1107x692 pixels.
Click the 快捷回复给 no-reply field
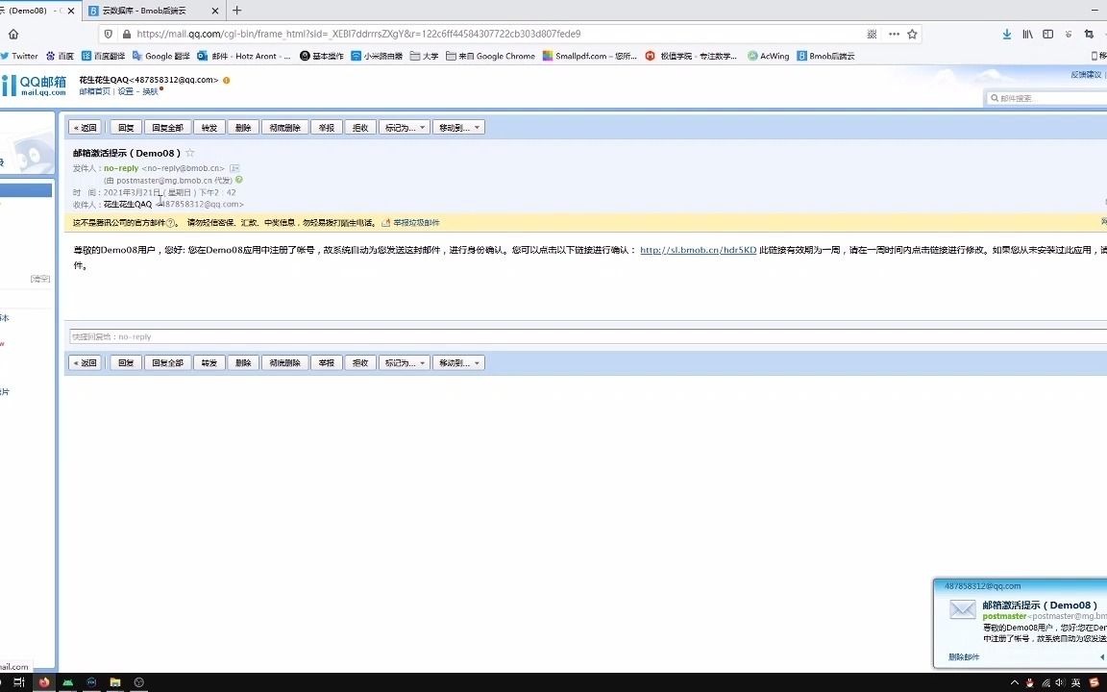tap(588, 336)
